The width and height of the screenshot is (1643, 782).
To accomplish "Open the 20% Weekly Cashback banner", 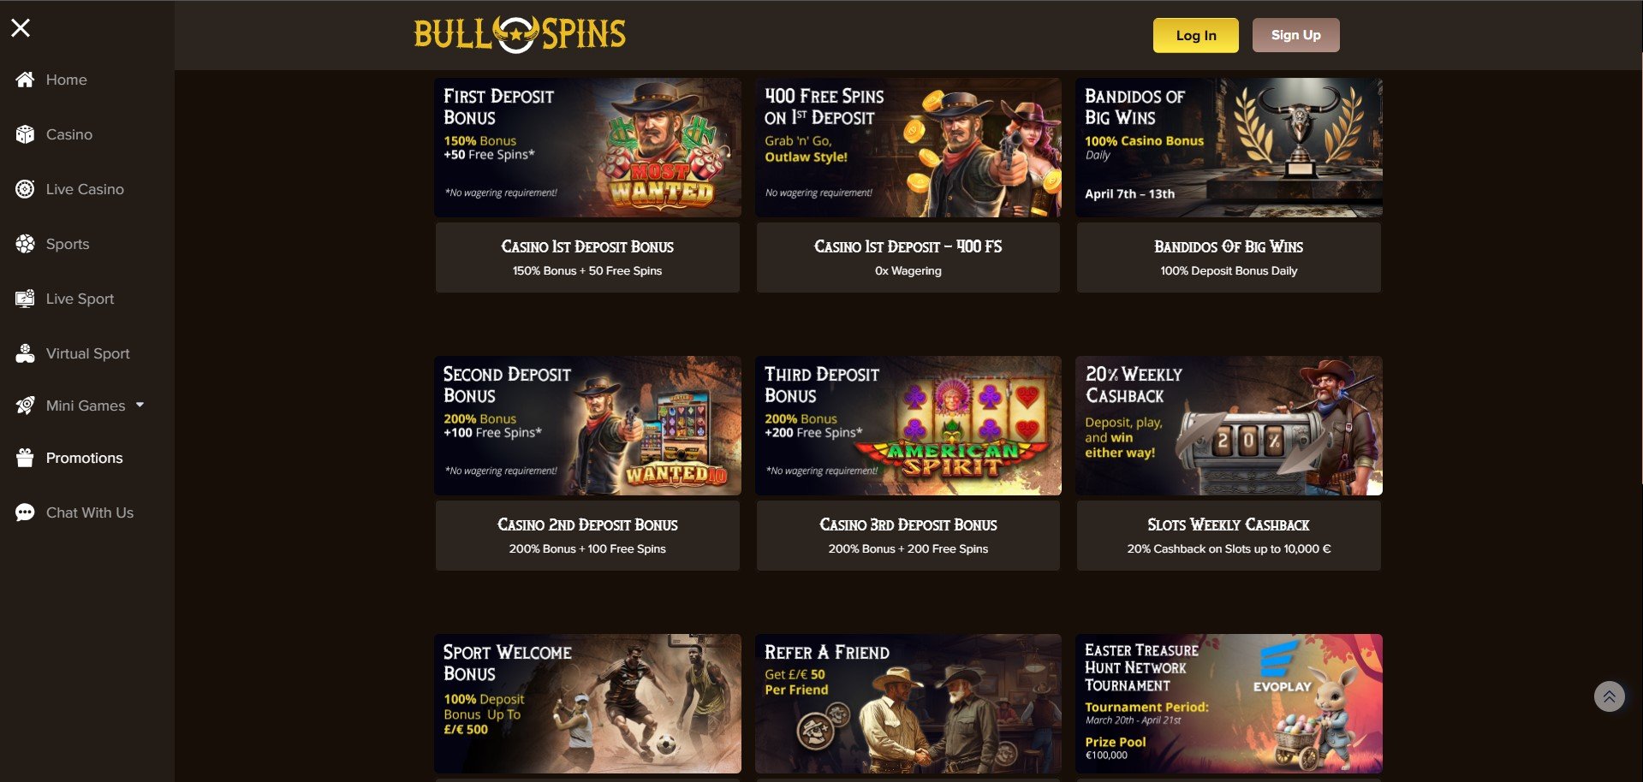I will [x=1229, y=425].
